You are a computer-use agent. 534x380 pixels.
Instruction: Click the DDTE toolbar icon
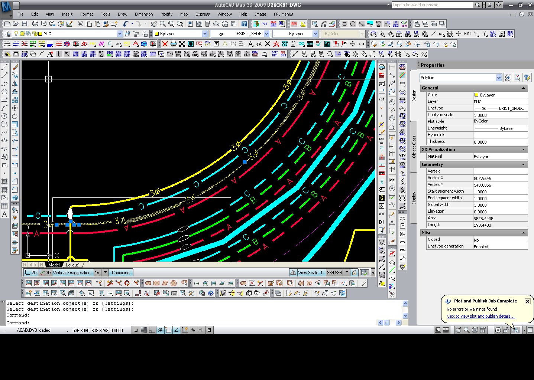tap(153, 54)
